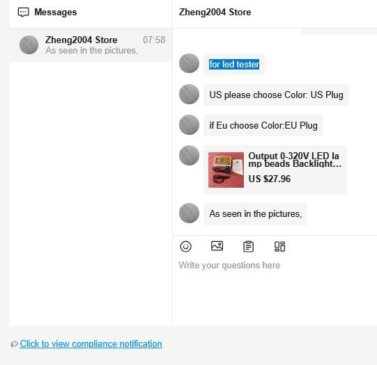Click avatar beside 'US please choose Color' message
377x365 pixels.
pos(190,94)
